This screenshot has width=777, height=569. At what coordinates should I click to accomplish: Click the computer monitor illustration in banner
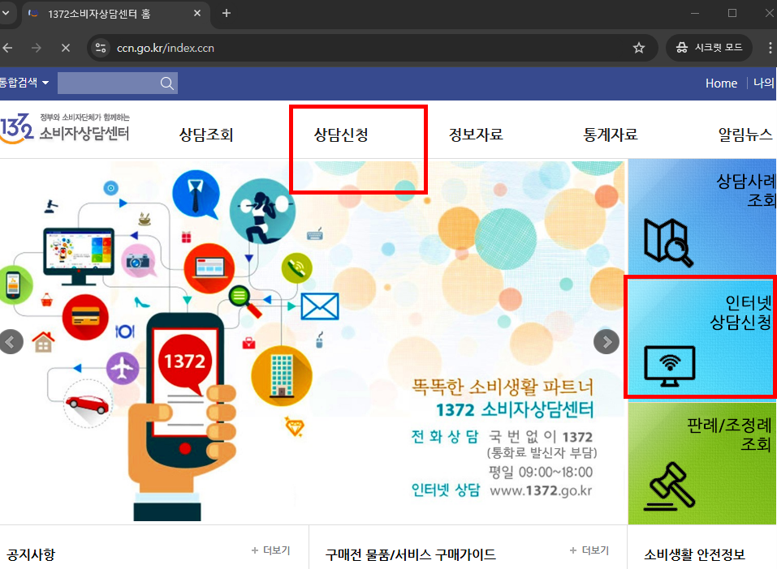pyautogui.click(x=79, y=256)
